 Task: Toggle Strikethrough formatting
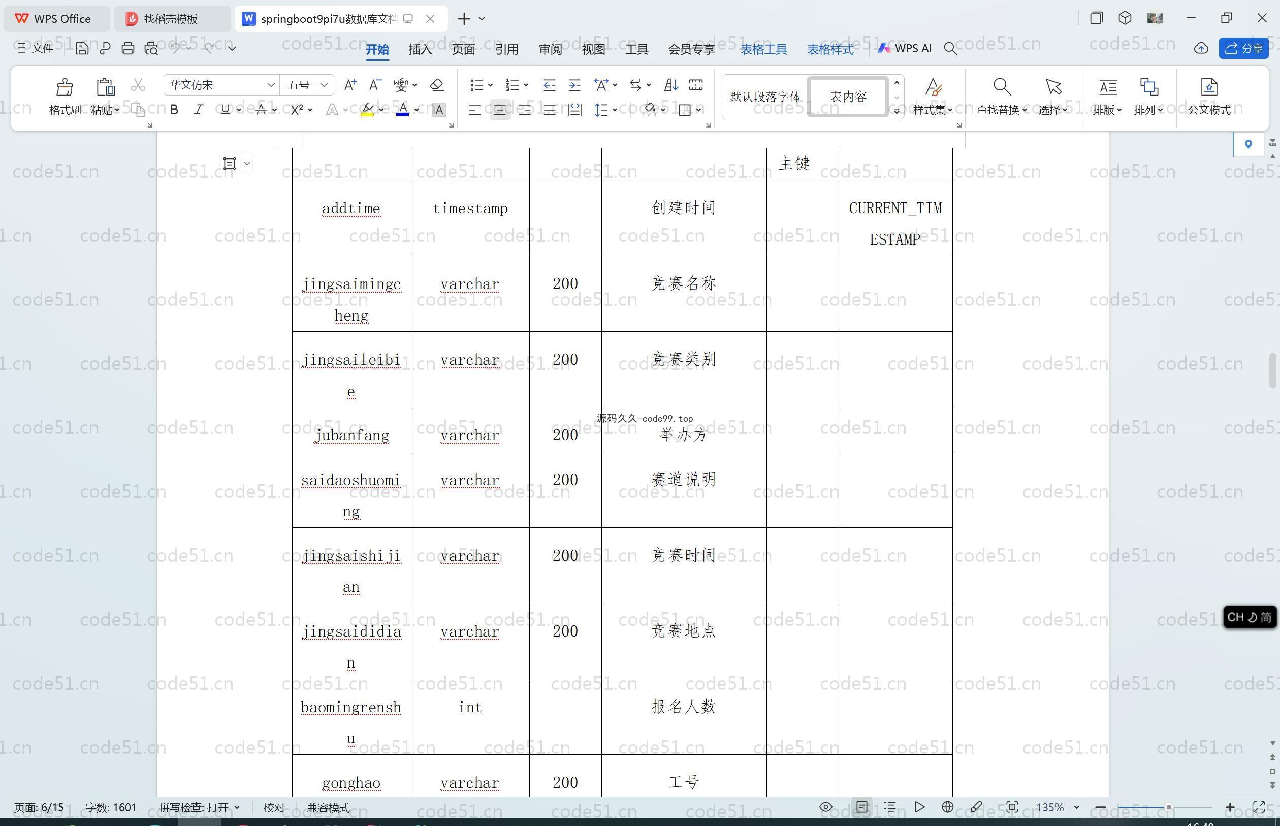coord(261,110)
